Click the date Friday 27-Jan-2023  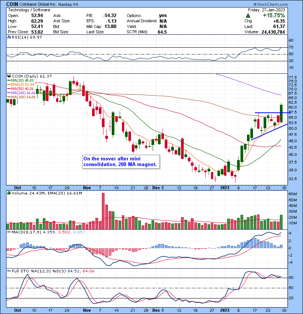[267, 10]
